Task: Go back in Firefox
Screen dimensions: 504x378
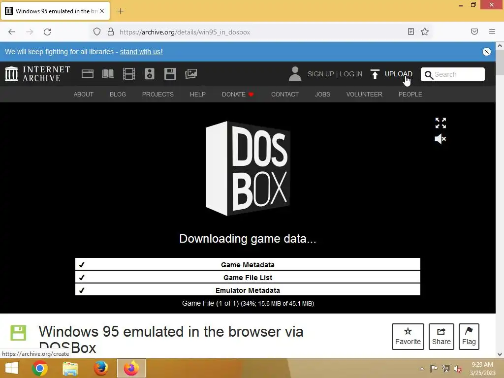Action: click(x=12, y=32)
